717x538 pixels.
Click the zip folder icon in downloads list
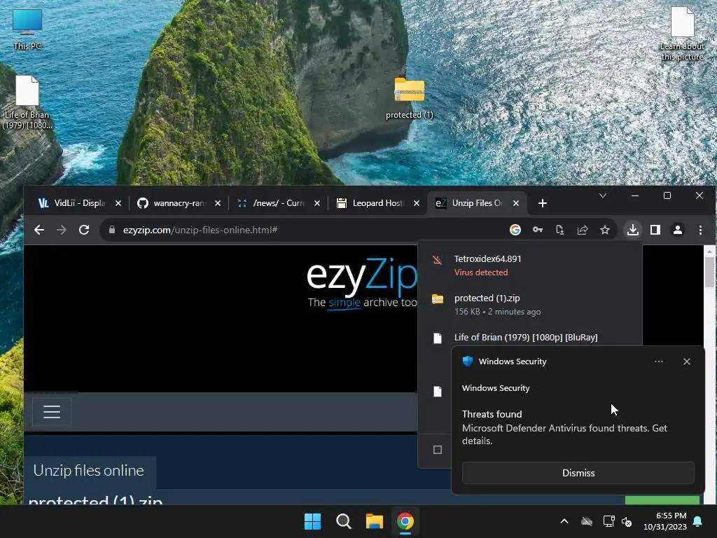click(x=438, y=299)
